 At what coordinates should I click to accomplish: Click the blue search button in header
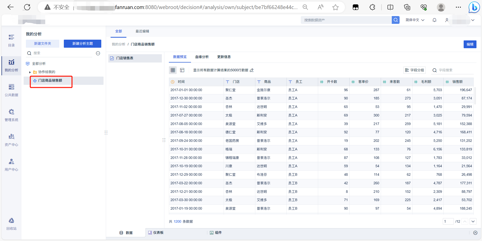395,20
